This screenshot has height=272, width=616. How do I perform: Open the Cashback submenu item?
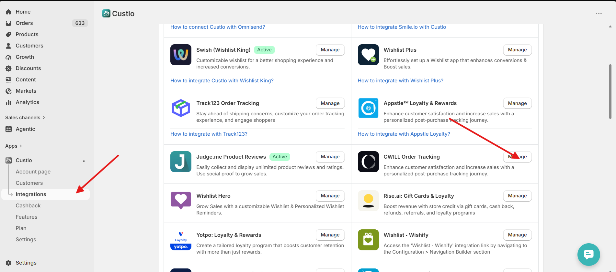point(28,206)
